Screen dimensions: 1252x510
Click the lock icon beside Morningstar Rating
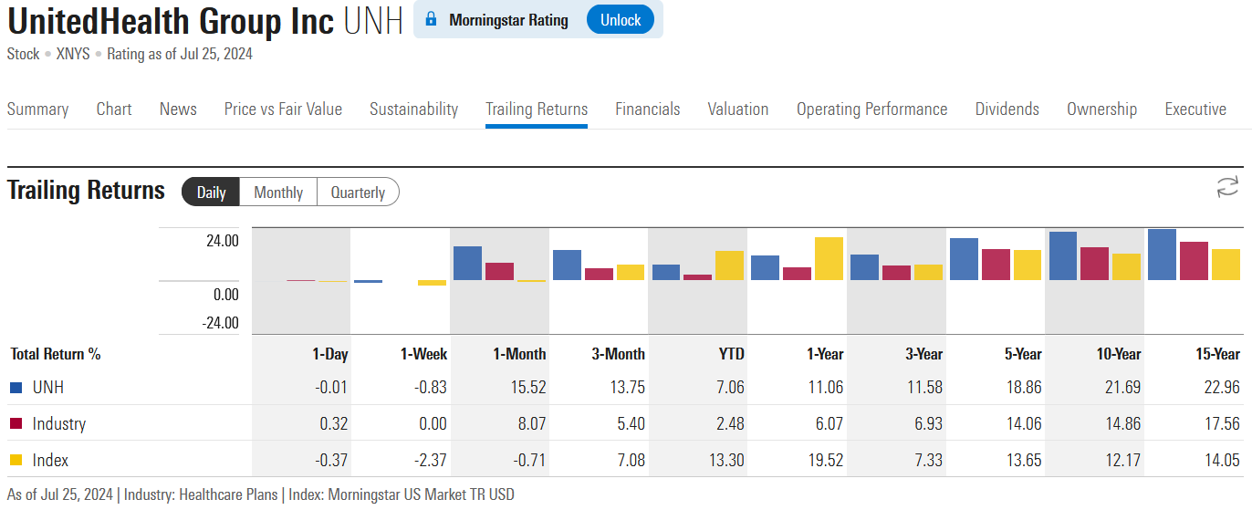pos(432,19)
